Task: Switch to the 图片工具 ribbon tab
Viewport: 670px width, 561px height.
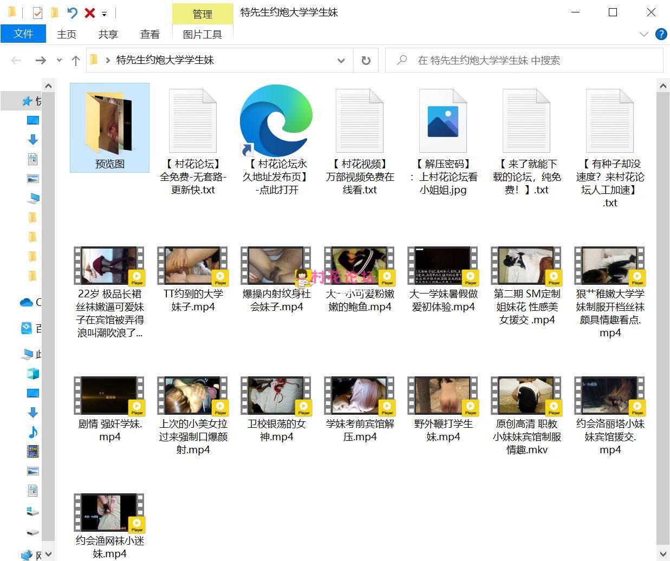Action: (x=202, y=34)
